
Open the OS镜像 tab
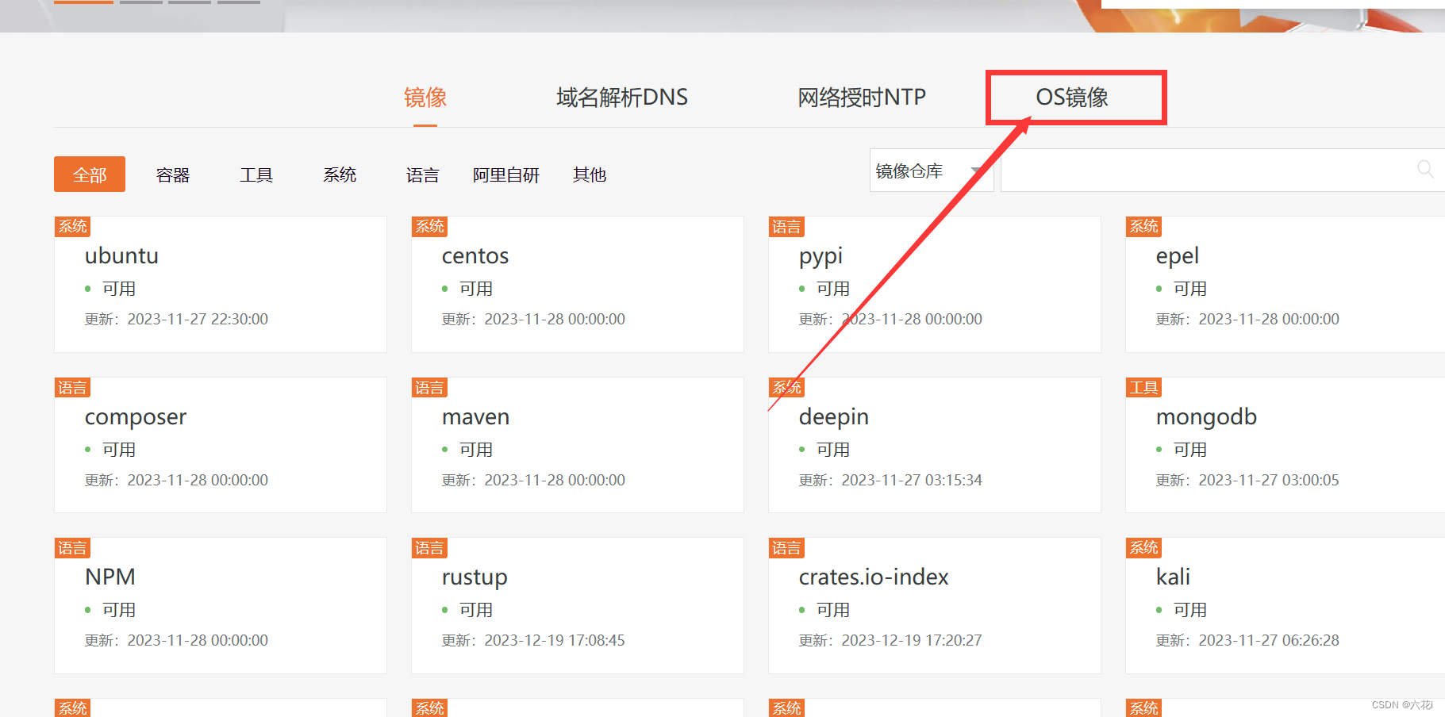pos(1072,98)
